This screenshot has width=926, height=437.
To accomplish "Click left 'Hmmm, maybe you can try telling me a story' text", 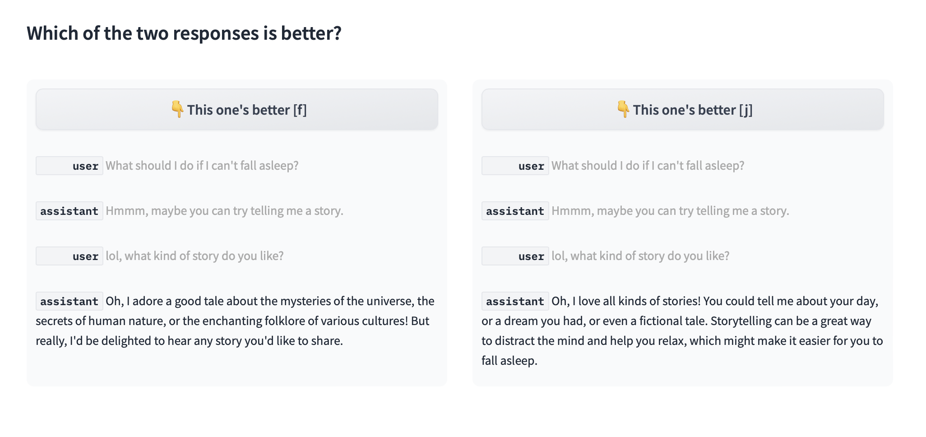I will pyautogui.click(x=224, y=211).
